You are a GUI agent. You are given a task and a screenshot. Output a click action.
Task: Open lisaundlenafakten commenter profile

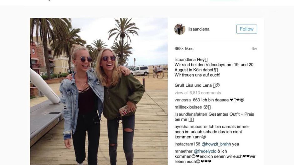[191, 114]
